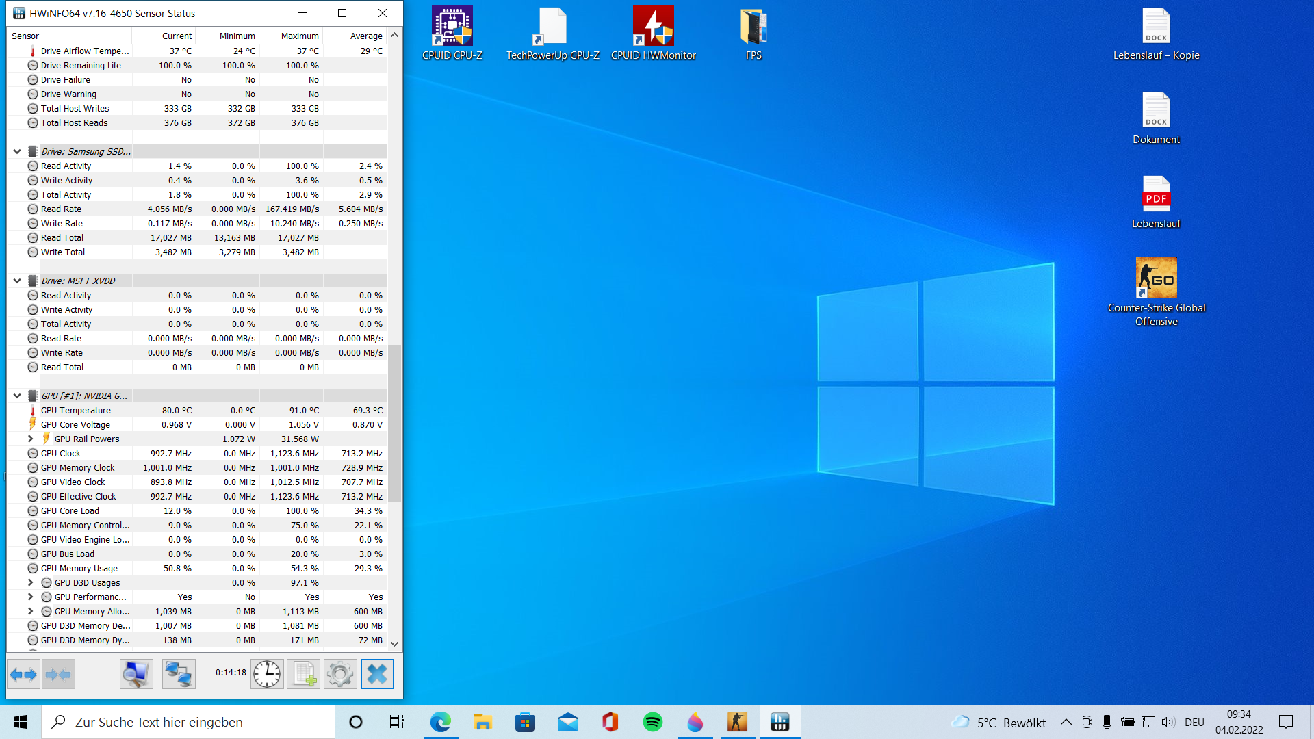Collapse the GPU [#1]: NVIDIA section
The image size is (1314, 739).
(17, 396)
